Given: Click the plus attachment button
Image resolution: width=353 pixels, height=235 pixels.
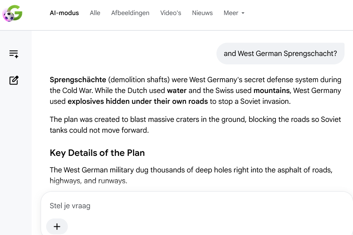Looking at the screenshot, I should pos(57,227).
